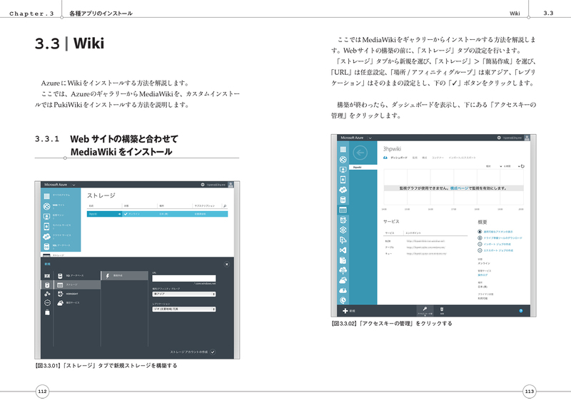Select Network Services category icon in the New panel

(x=47, y=303)
